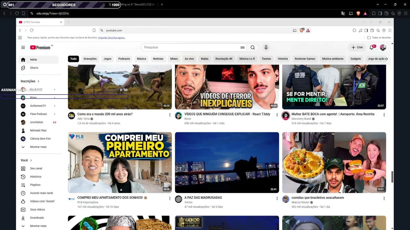The height and width of the screenshot is (230, 410).
Task: Select the Jogos filter chip
Action: coord(108,59)
